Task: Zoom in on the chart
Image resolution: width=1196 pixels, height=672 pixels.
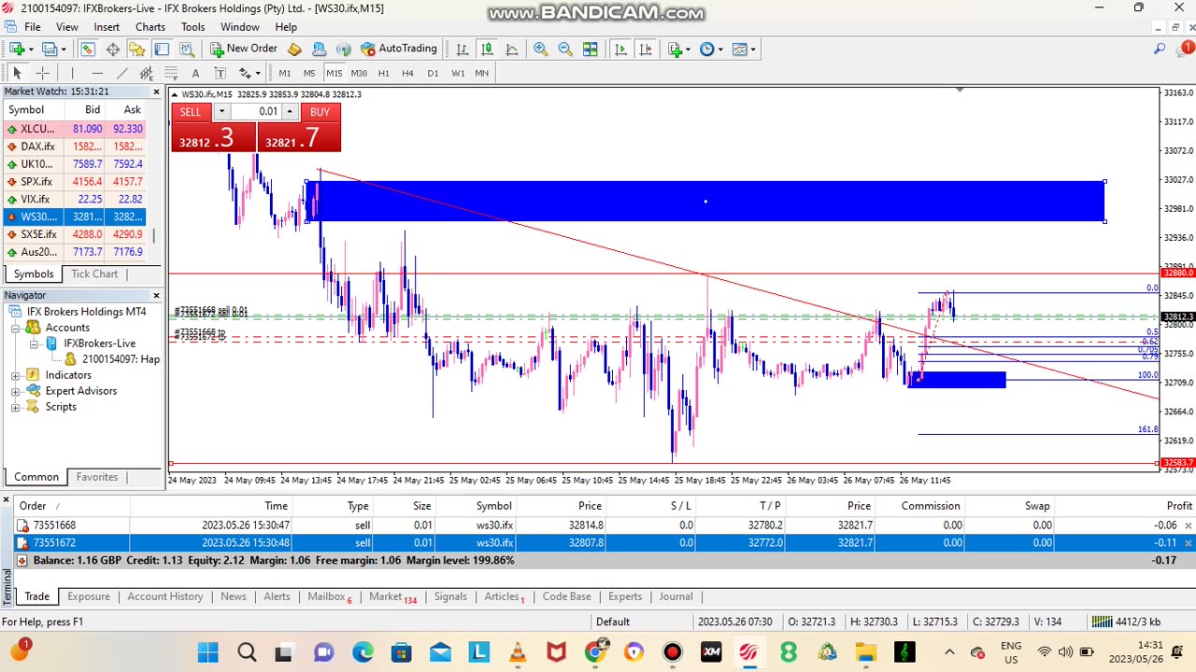Action: pos(540,49)
